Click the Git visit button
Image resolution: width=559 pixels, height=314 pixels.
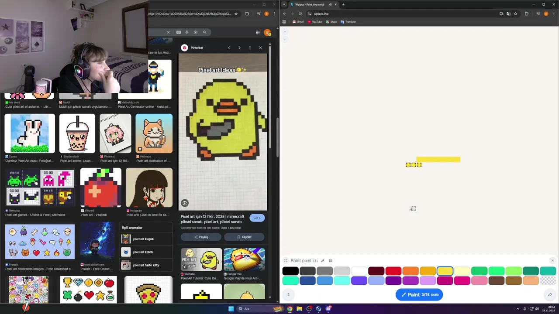[x=257, y=218]
